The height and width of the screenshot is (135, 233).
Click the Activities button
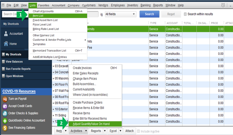click(76, 131)
